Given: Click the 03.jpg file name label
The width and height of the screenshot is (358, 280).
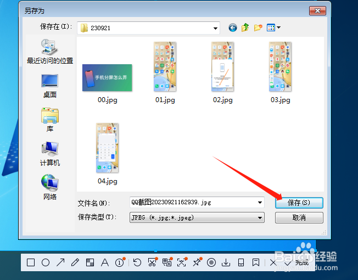Looking at the screenshot, I should tap(281, 100).
